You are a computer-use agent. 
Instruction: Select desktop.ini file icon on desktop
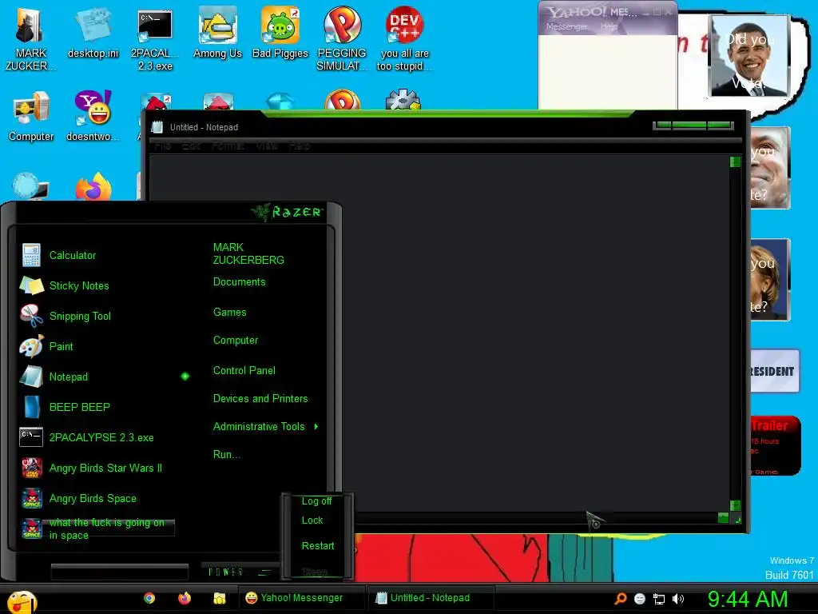pyautogui.click(x=93, y=32)
